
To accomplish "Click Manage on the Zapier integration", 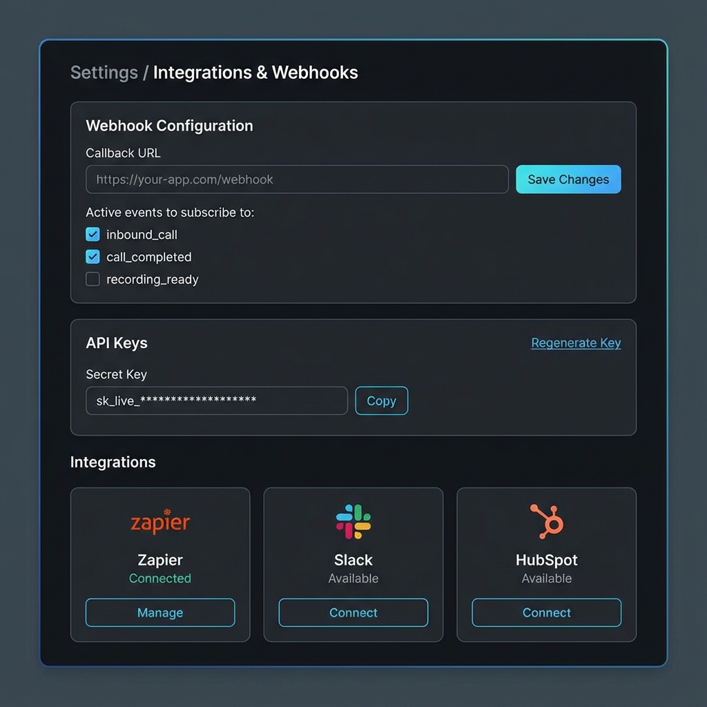I will [x=159, y=612].
